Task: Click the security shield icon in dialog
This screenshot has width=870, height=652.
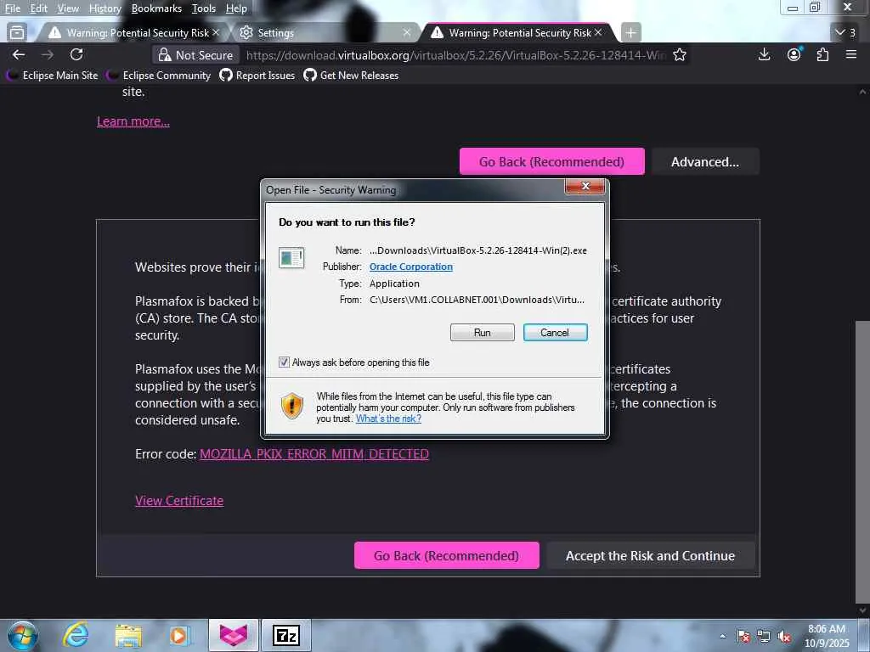Action: pos(292,406)
